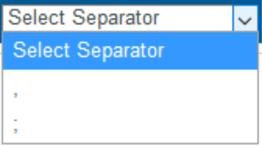Click the dropdown chevron arrow icon
Viewport: 262px width, 146px height.
[x=245, y=21]
